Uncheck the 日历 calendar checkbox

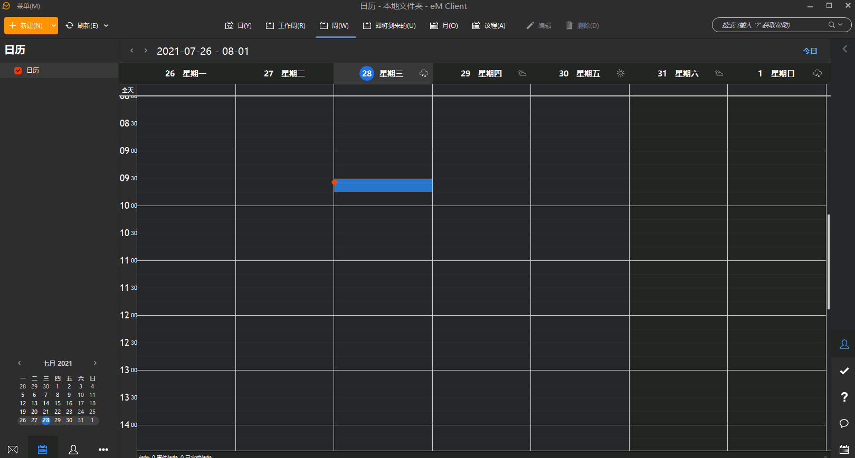tap(18, 70)
